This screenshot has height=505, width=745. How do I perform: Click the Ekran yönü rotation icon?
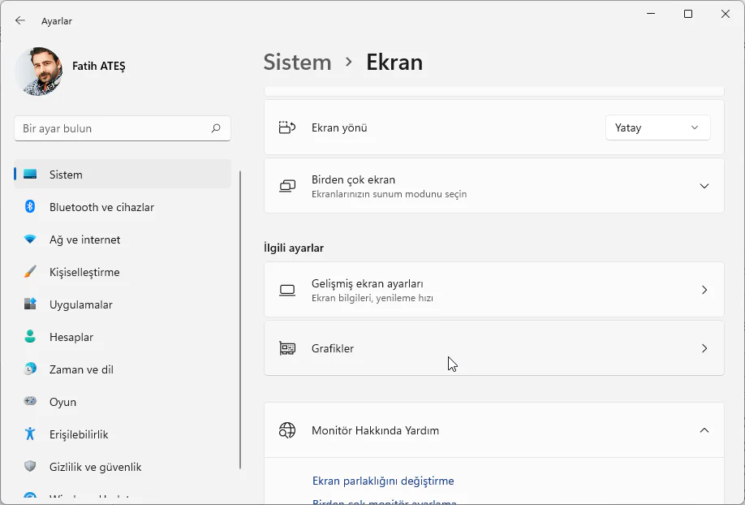(287, 127)
